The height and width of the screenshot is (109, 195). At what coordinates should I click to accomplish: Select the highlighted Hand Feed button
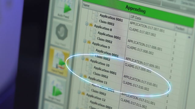coord(59,61)
